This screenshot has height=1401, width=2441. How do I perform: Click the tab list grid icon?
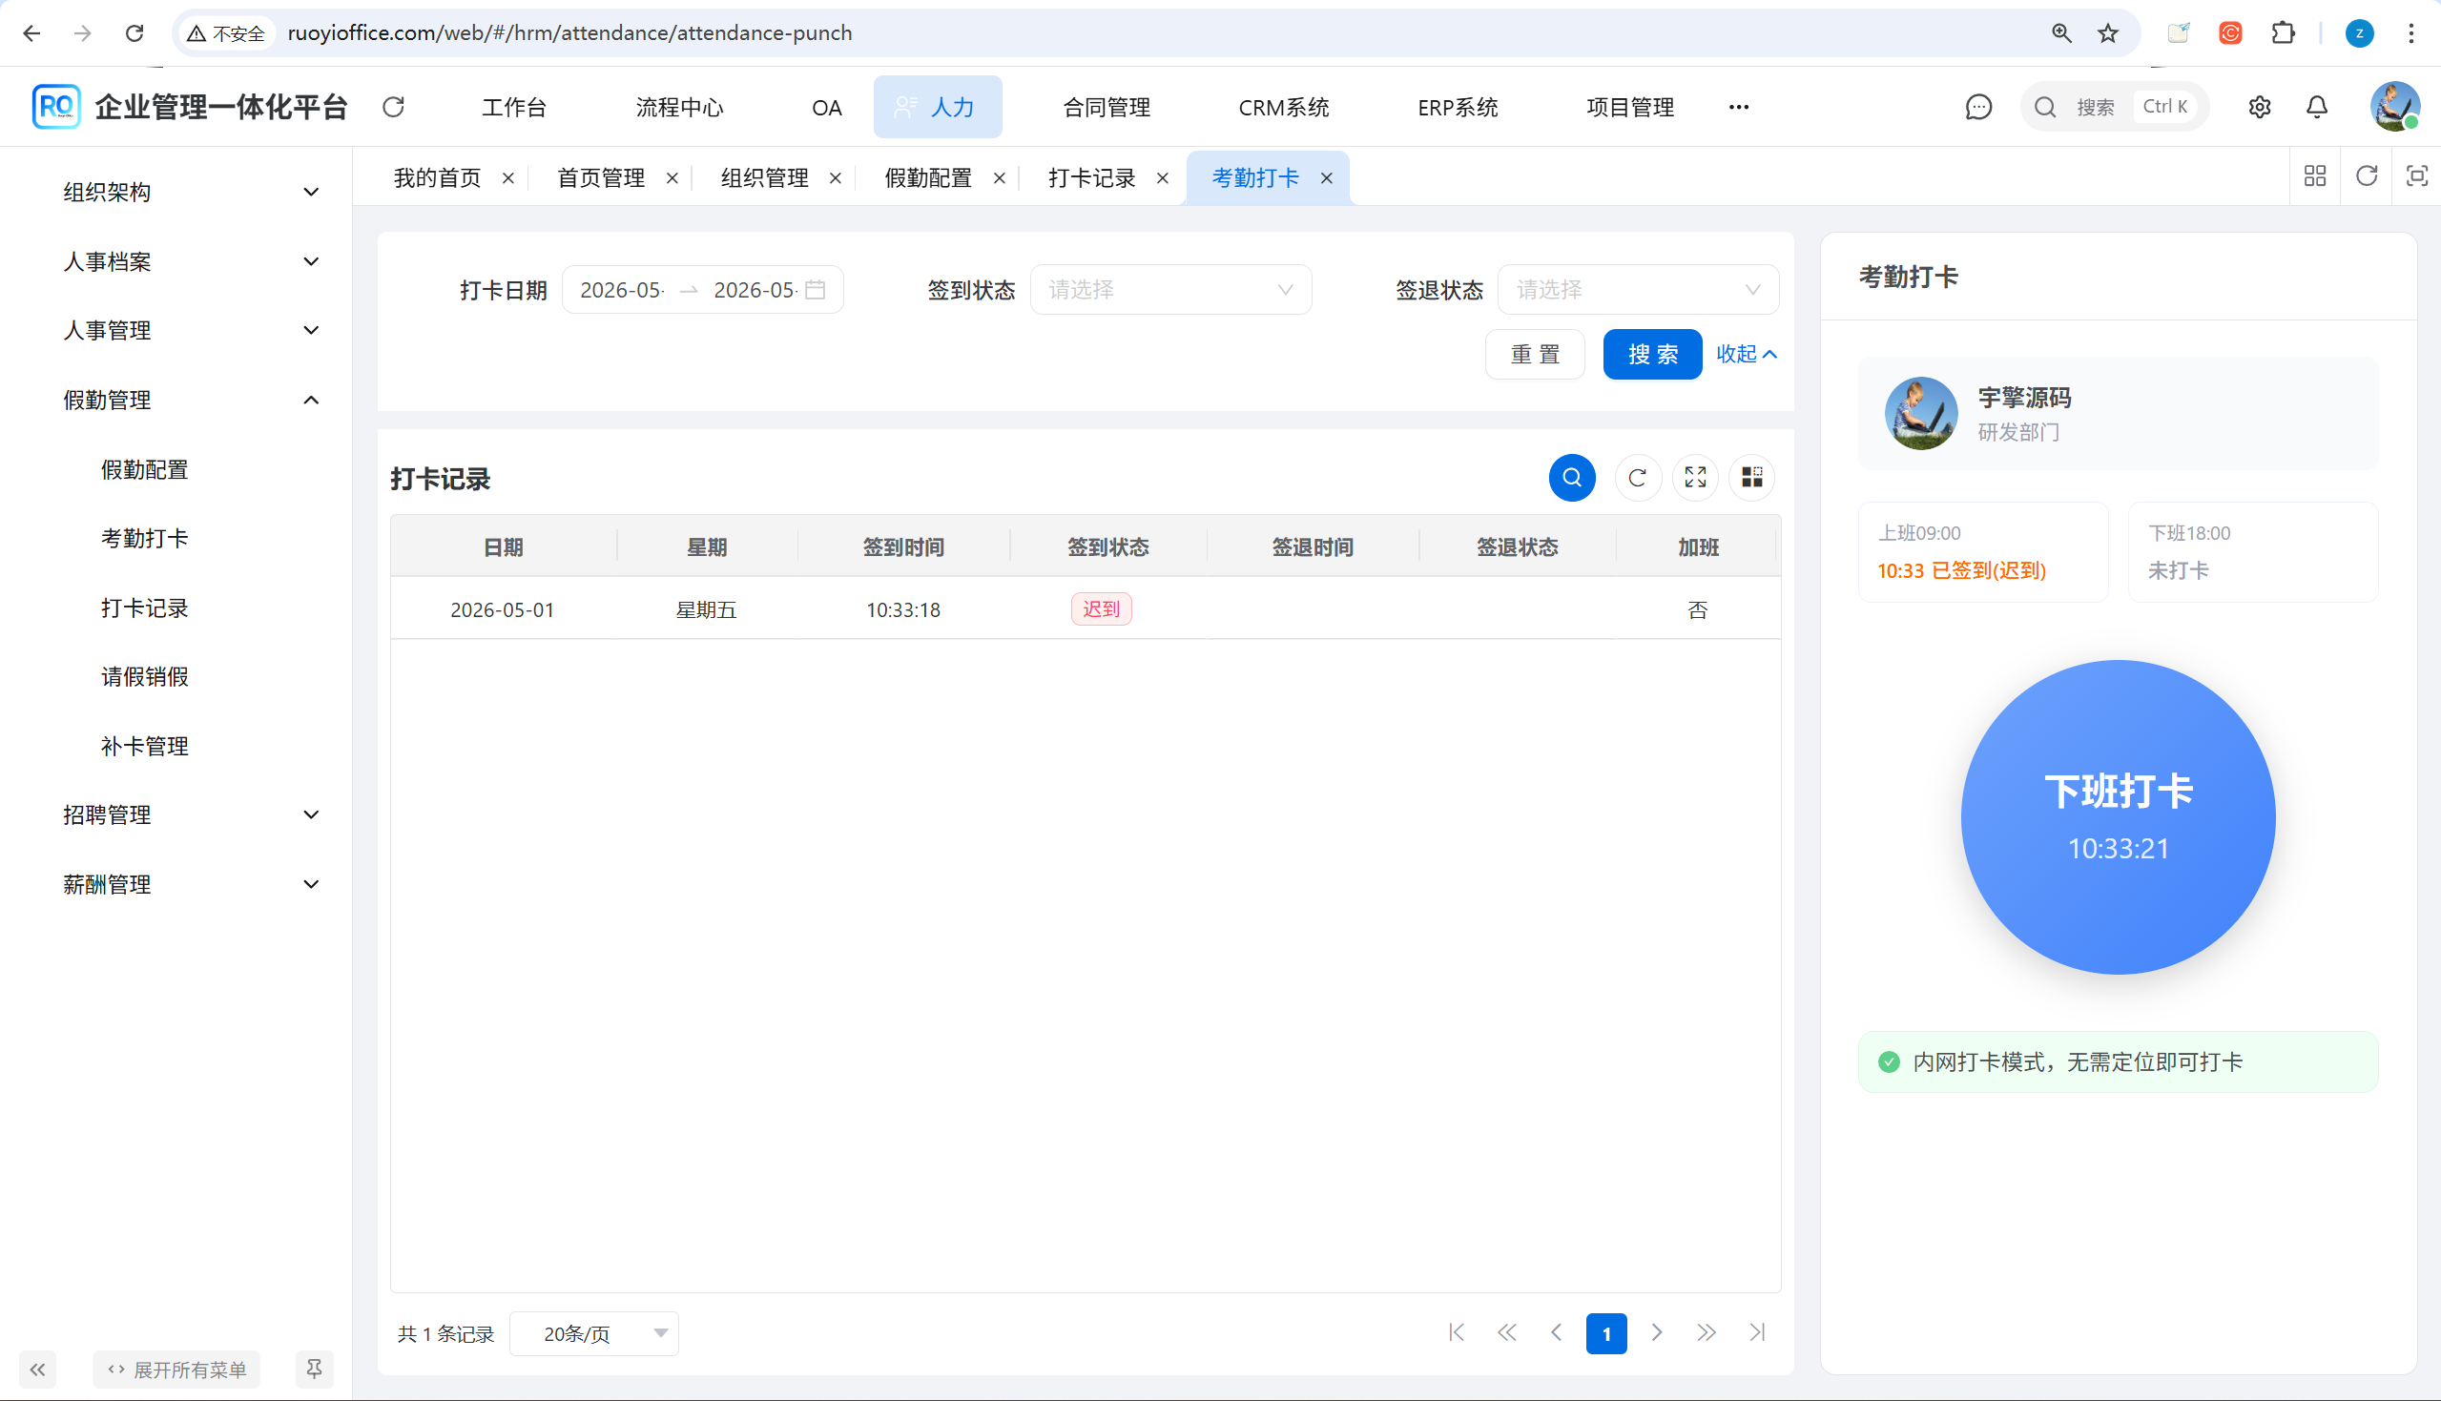click(x=2315, y=176)
